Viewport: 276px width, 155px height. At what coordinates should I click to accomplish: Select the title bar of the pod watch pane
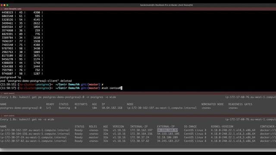tap(138, 93)
